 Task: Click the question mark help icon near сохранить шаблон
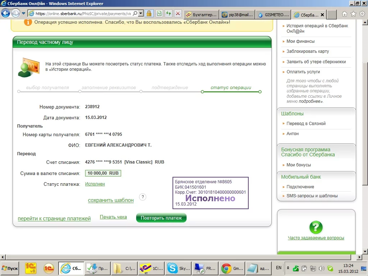[143, 197]
